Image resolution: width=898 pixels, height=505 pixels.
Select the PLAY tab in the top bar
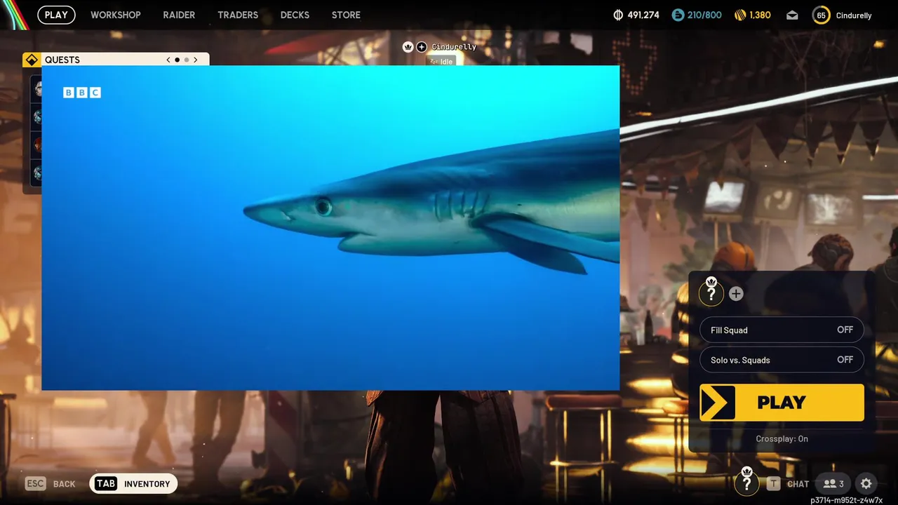click(56, 15)
